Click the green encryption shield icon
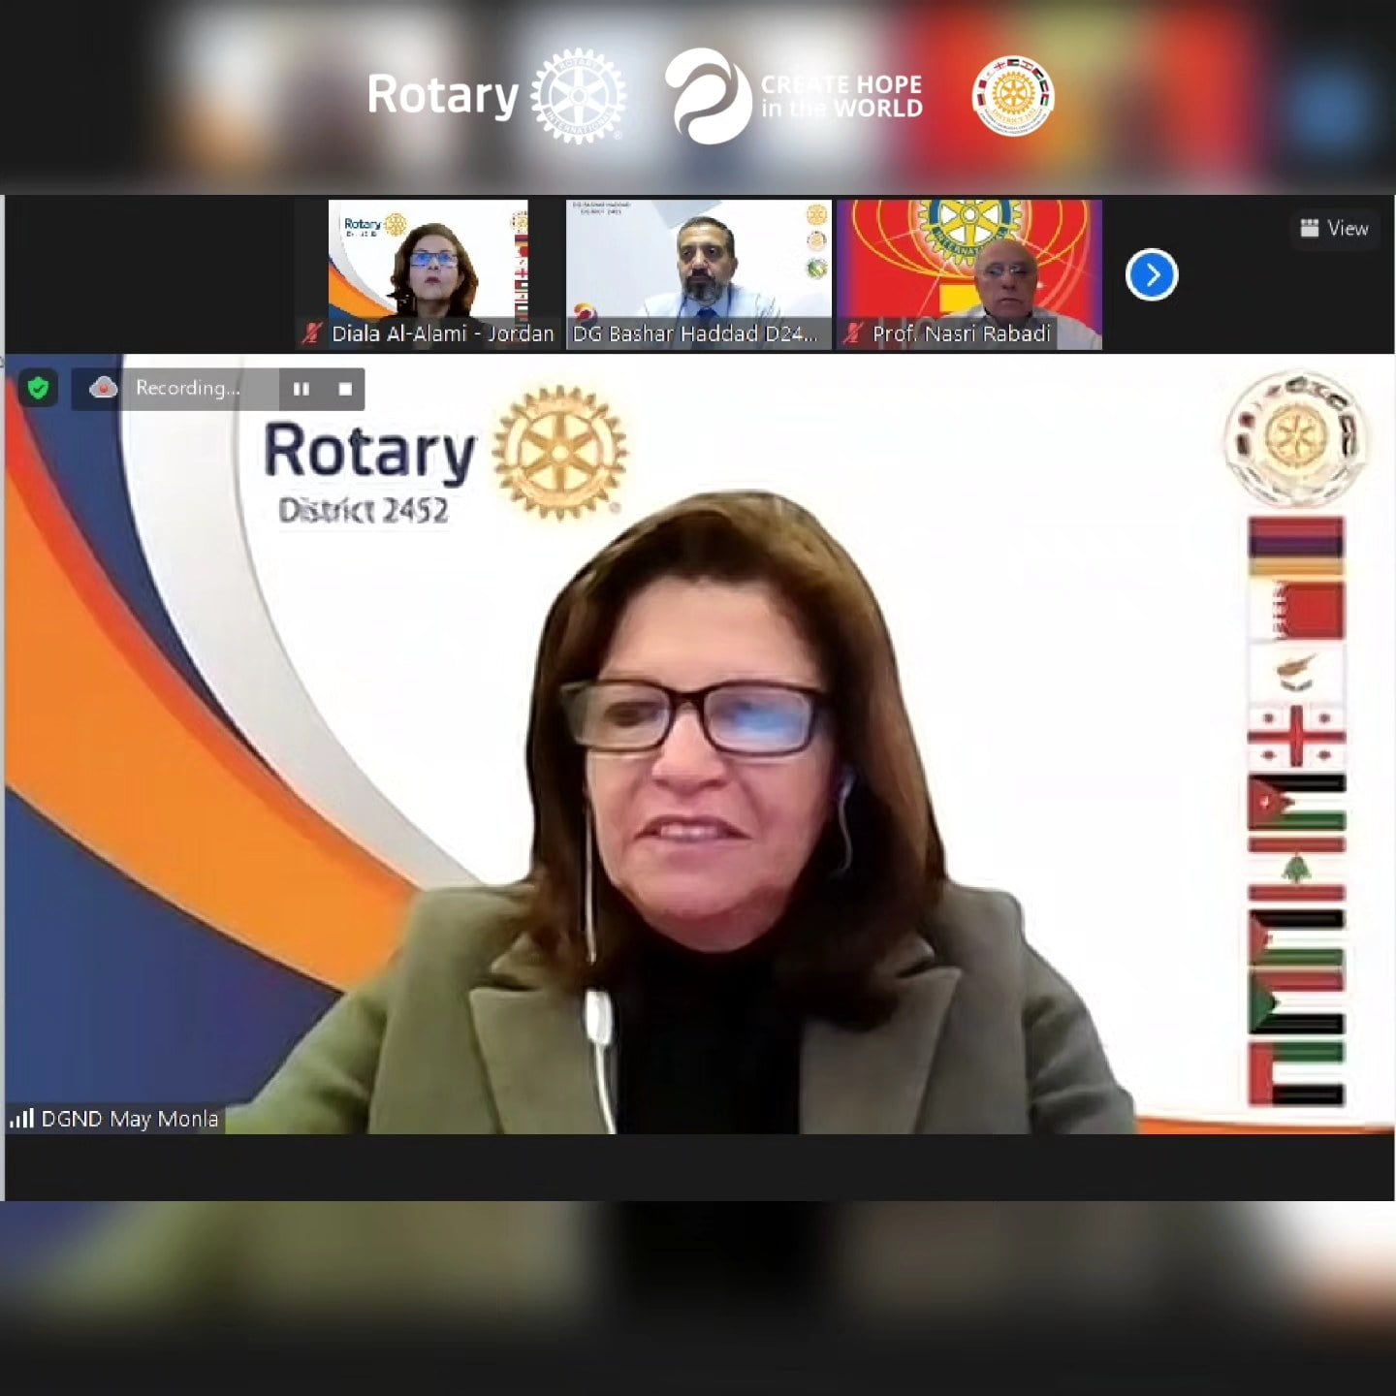The height and width of the screenshot is (1396, 1396). [38, 389]
